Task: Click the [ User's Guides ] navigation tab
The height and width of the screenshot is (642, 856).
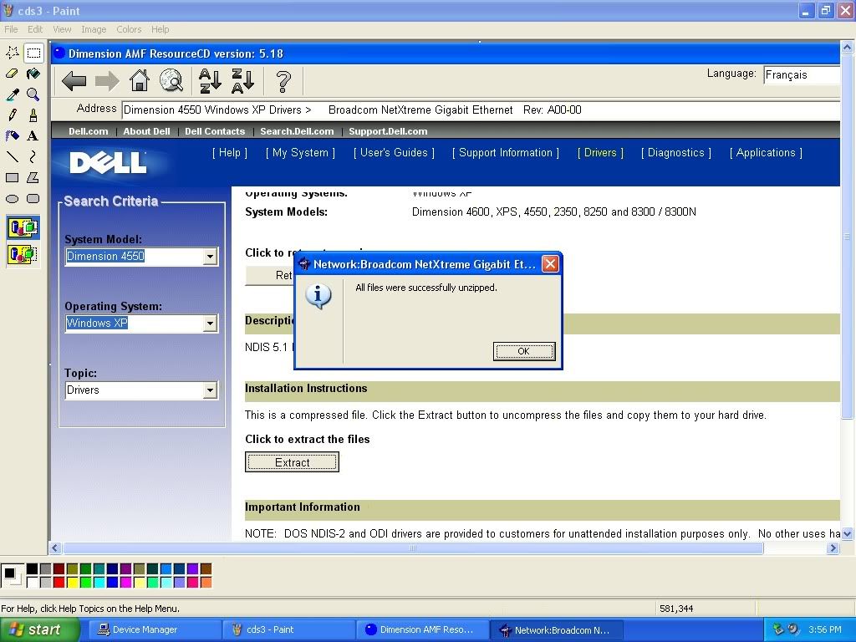Action: 395,153
